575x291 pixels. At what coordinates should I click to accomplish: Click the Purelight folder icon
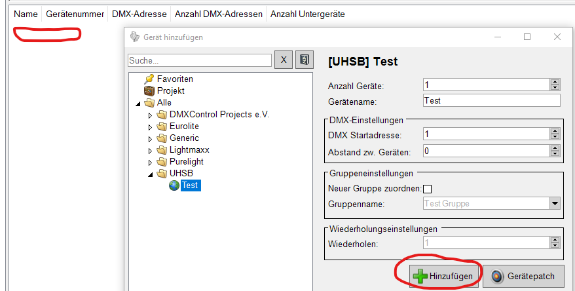click(161, 162)
